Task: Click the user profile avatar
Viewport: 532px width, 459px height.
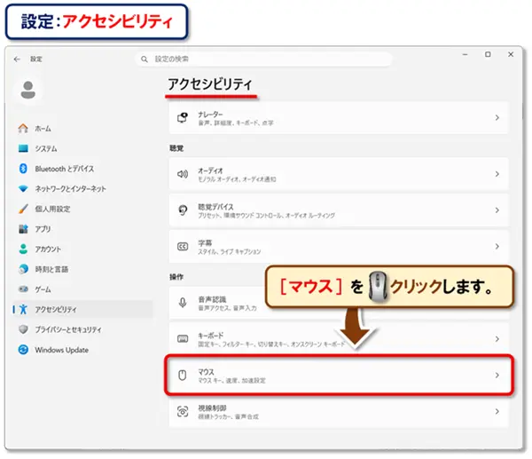Action: point(28,90)
